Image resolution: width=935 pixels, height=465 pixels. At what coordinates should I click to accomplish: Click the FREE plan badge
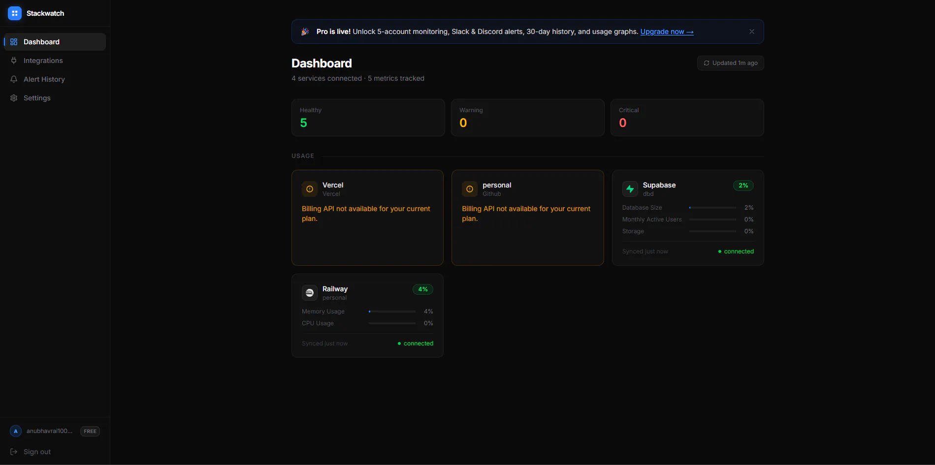coord(90,431)
